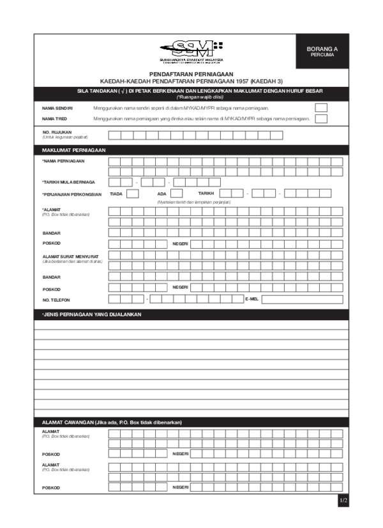The width and height of the screenshot is (383, 528).
Task: Click the *TARIKH MULA BERNIAGA label
Action: pyautogui.click(x=68, y=182)
